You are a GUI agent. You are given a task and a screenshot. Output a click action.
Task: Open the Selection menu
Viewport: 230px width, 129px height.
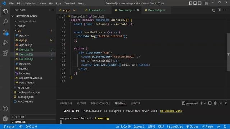tap(31, 3)
